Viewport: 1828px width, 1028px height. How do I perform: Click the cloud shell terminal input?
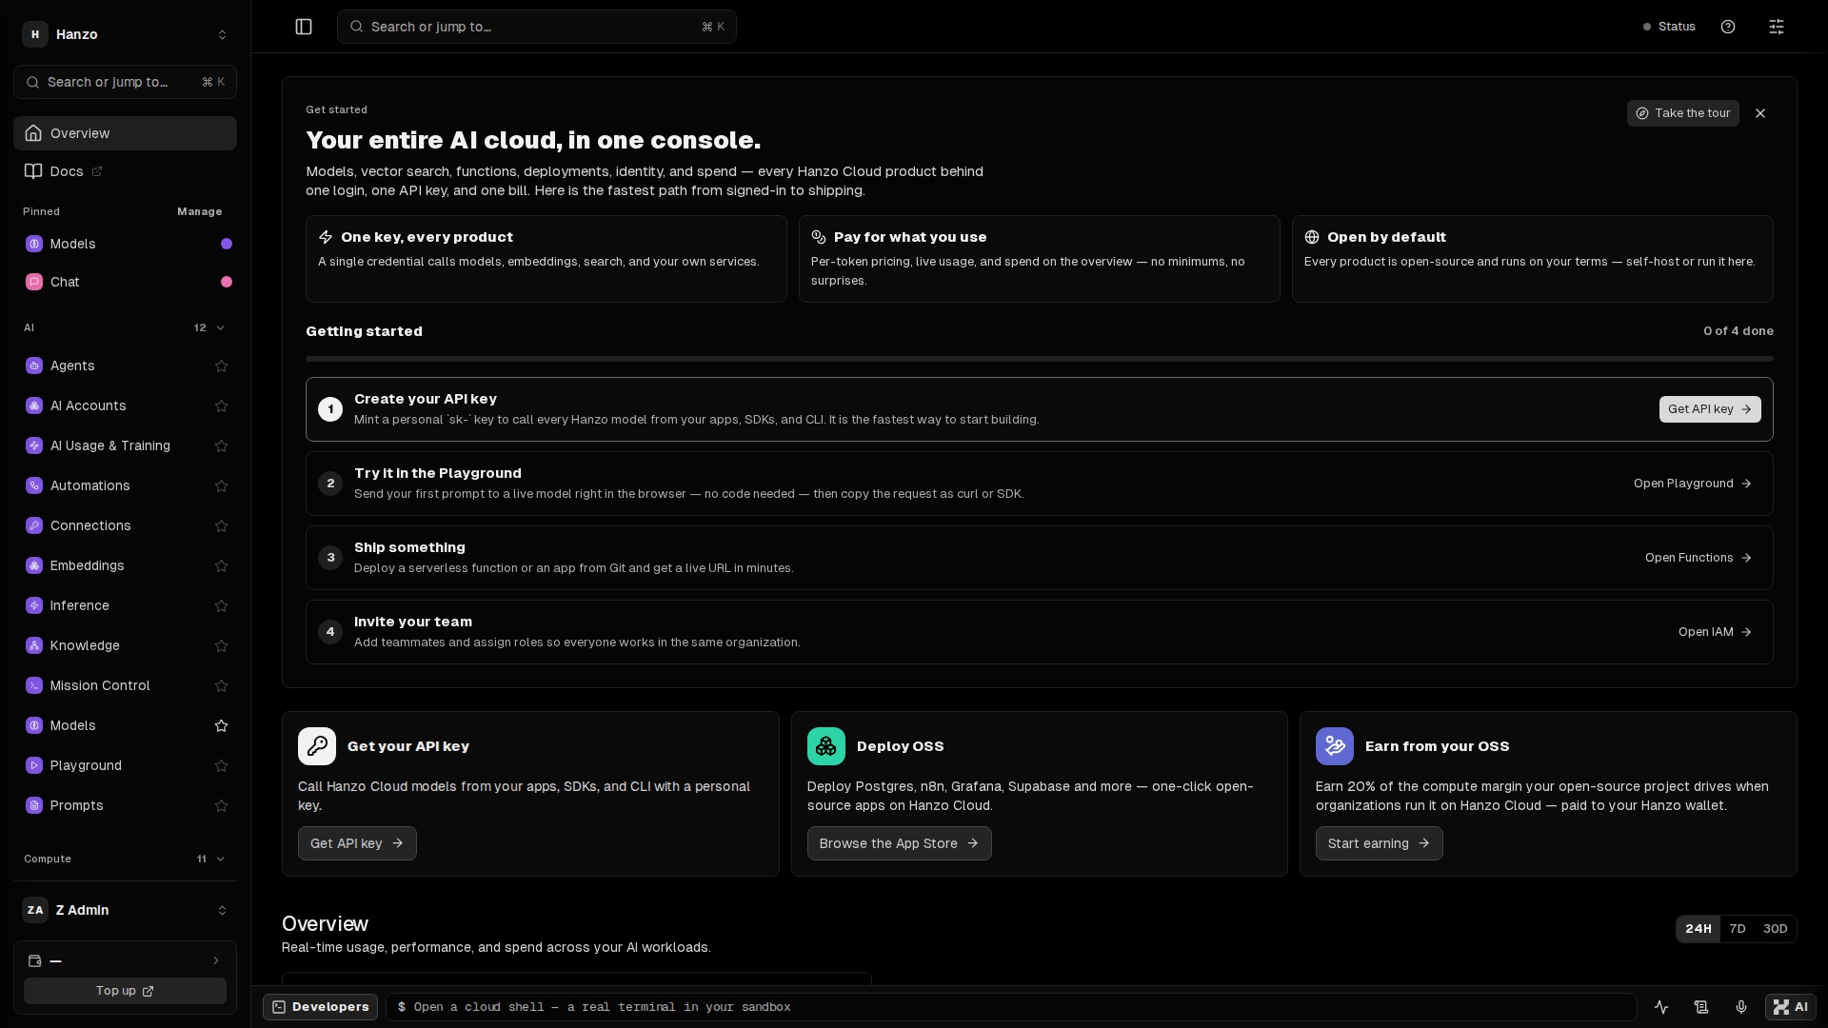click(x=1010, y=1007)
